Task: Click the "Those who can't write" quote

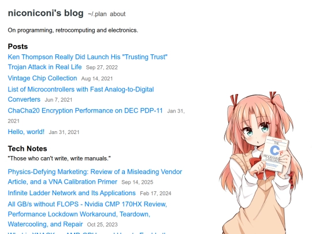Action: (x=59, y=158)
